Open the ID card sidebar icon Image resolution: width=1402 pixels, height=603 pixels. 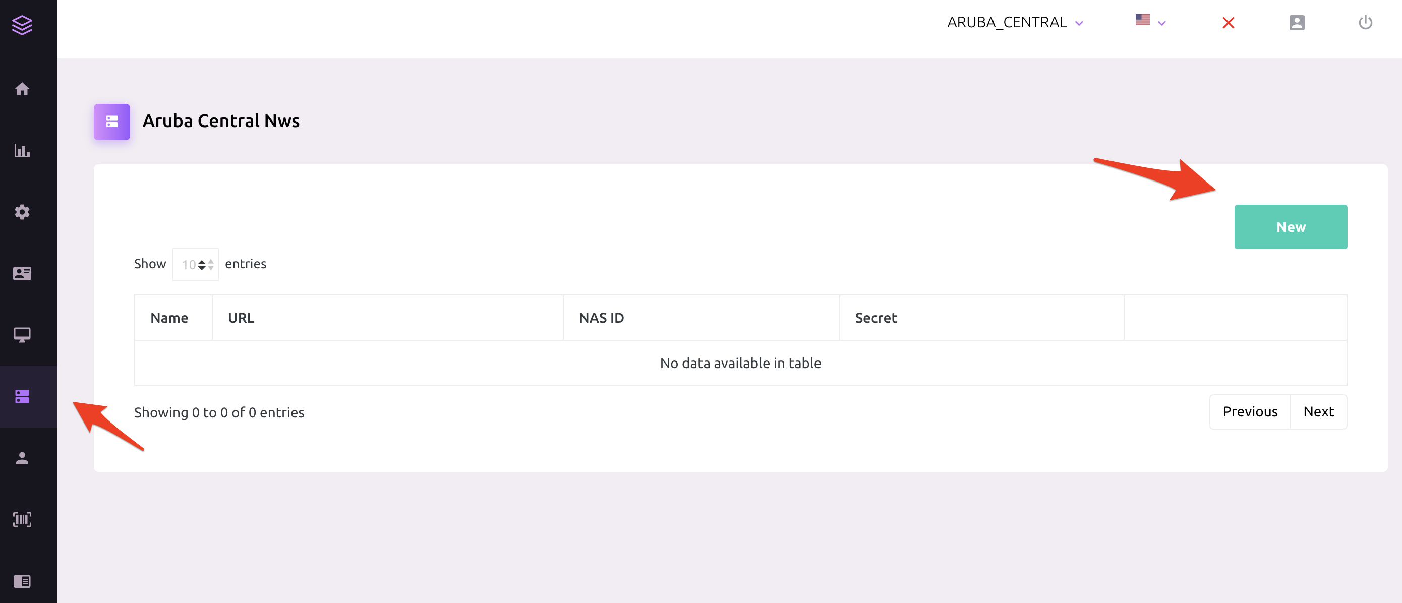(x=22, y=273)
